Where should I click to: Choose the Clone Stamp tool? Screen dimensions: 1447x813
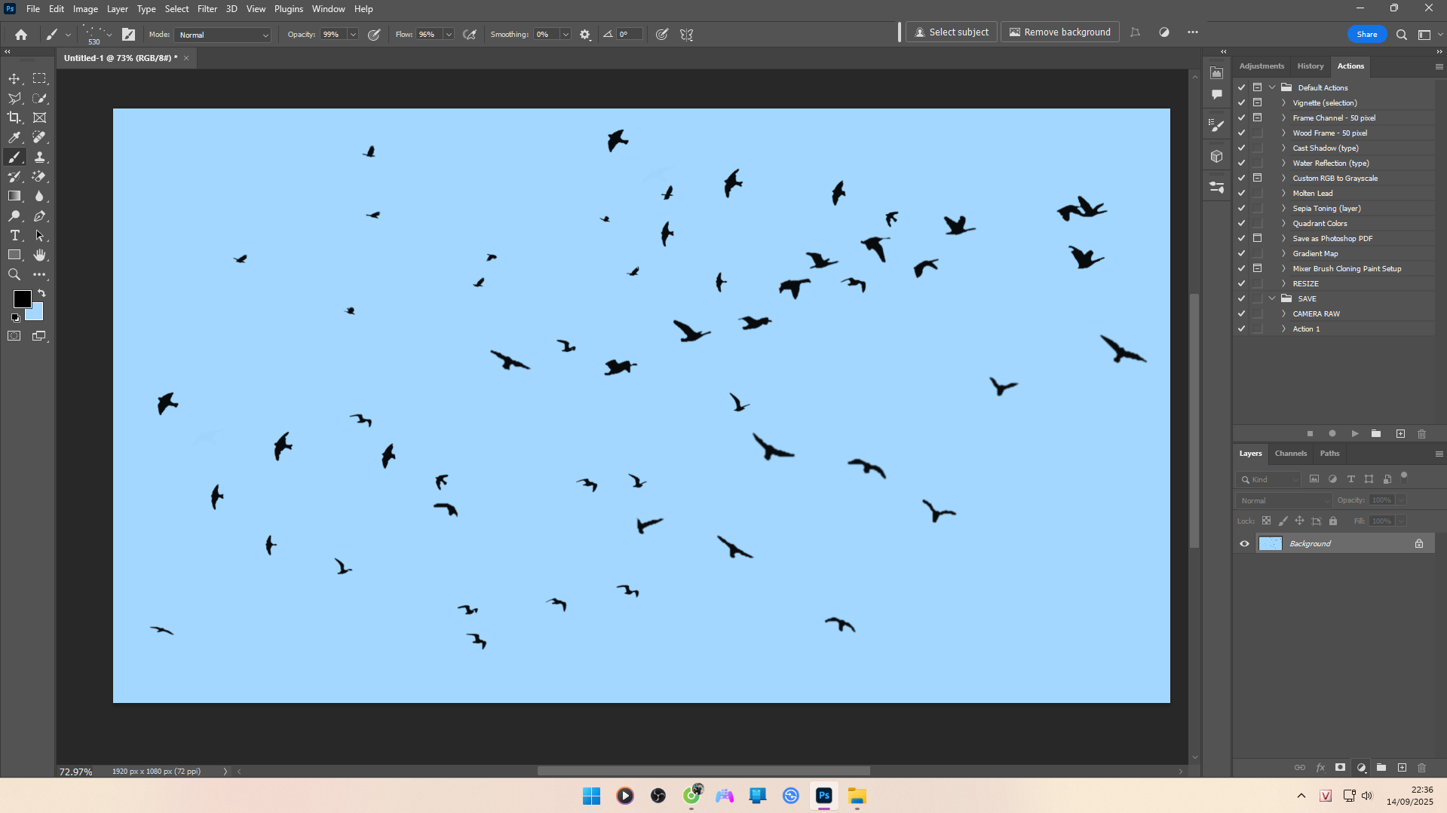(39, 157)
